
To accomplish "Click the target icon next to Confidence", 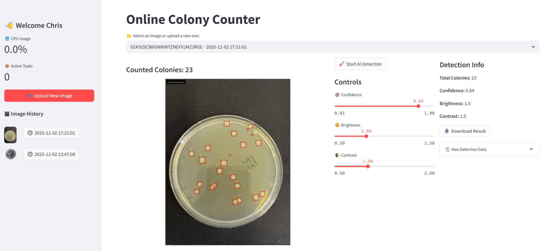I will tap(337, 95).
